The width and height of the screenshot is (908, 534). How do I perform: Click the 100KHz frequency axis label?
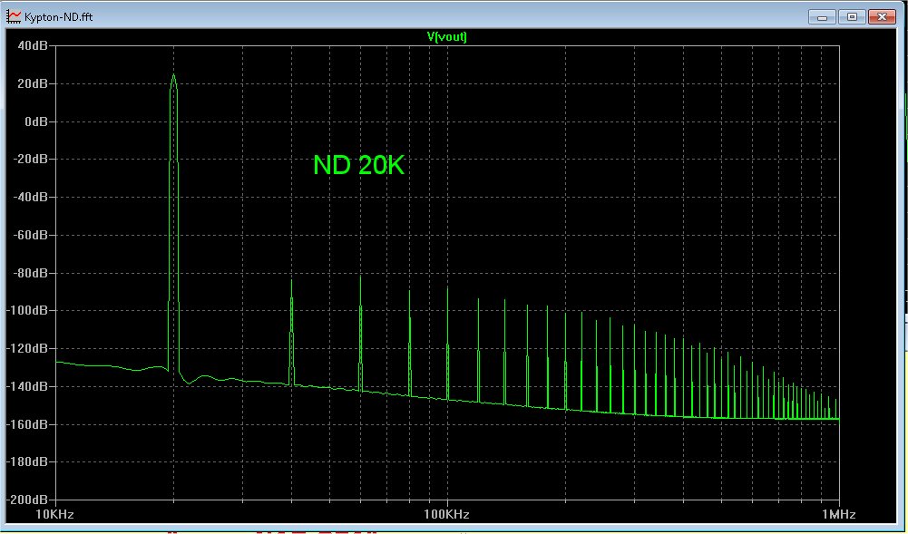(446, 514)
